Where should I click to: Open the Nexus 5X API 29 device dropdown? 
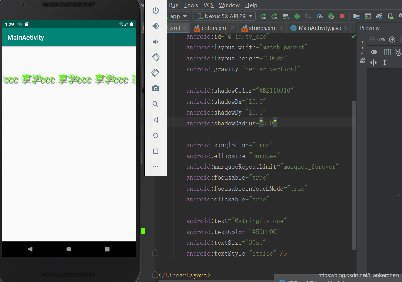224,16
